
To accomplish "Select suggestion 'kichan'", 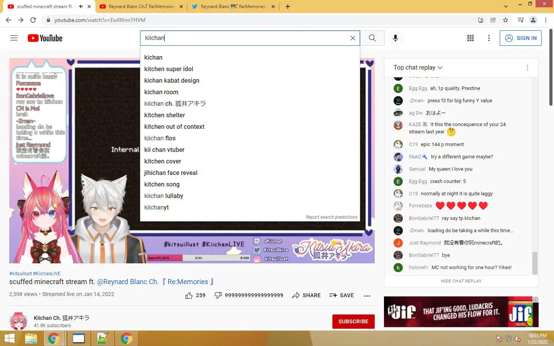I will pos(250,57).
